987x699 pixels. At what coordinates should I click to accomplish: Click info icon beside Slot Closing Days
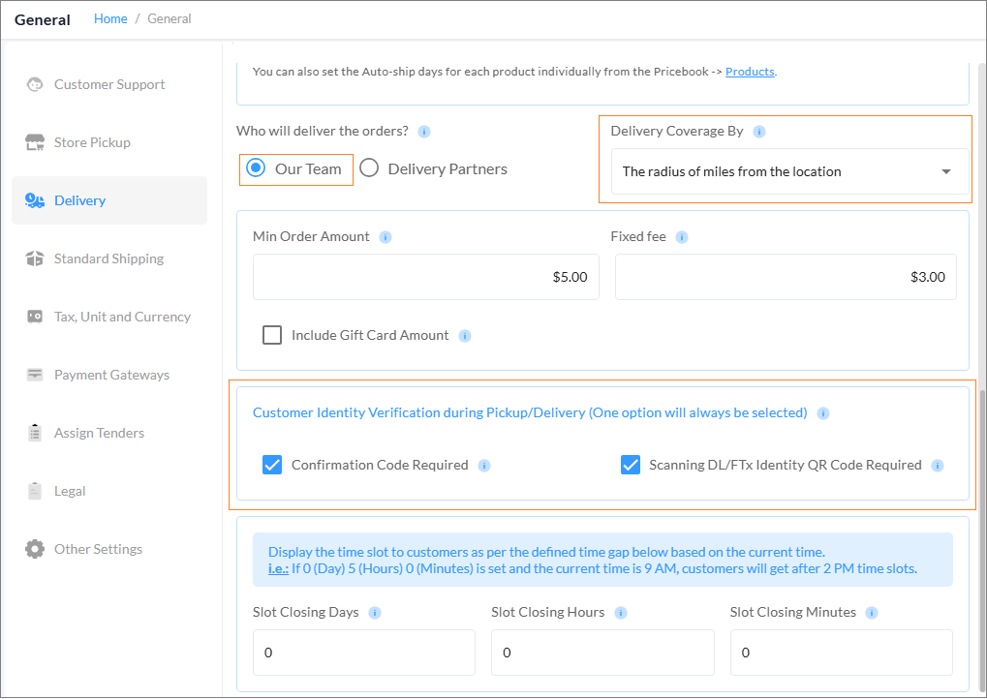[x=375, y=613]
